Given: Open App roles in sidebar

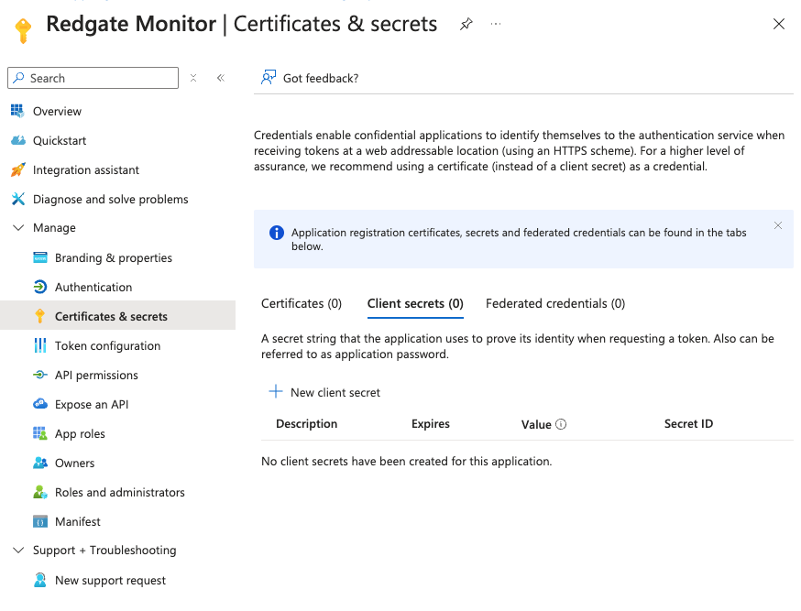Looking at the screenshot, I should click(80, 433).
